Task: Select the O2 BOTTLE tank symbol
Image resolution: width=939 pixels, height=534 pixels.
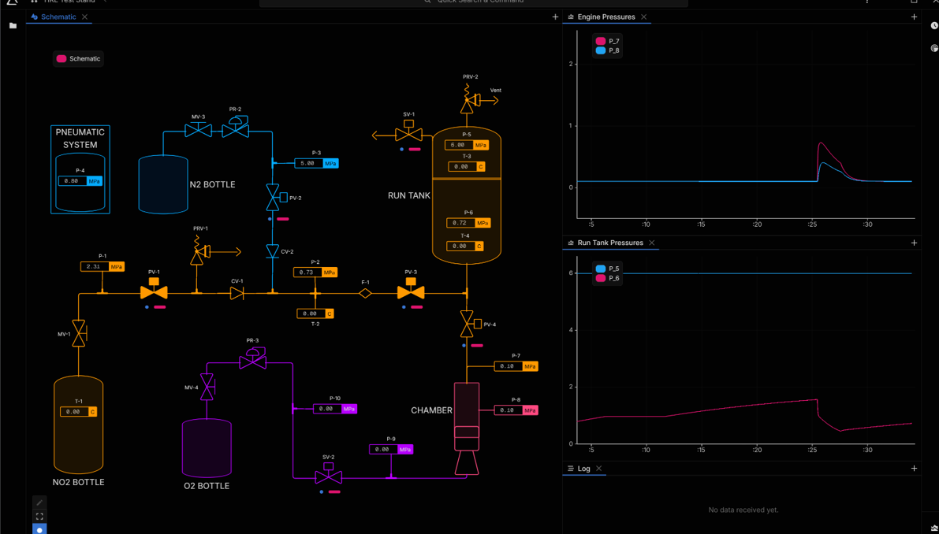Action: point(207,448)
